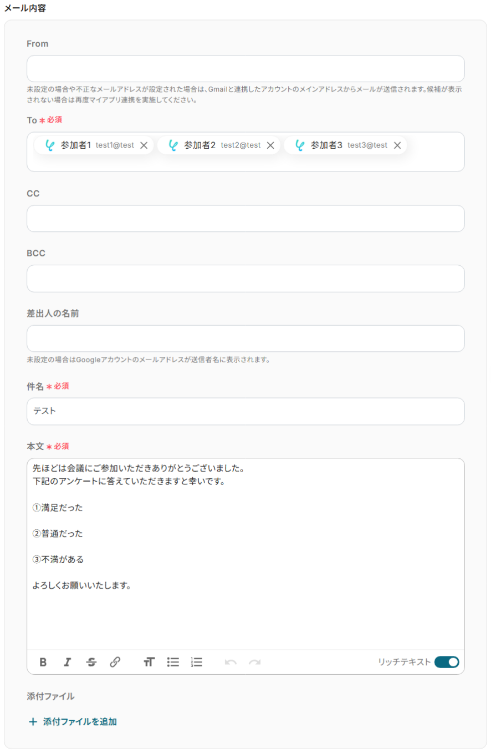Click the body line ②普通だった
This screenshot has width=491, height=753.
58,533
